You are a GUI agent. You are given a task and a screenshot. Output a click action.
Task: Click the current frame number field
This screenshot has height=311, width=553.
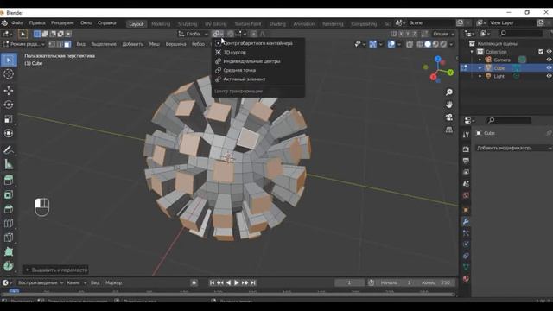pyautogui.click(x=349, y=282)
